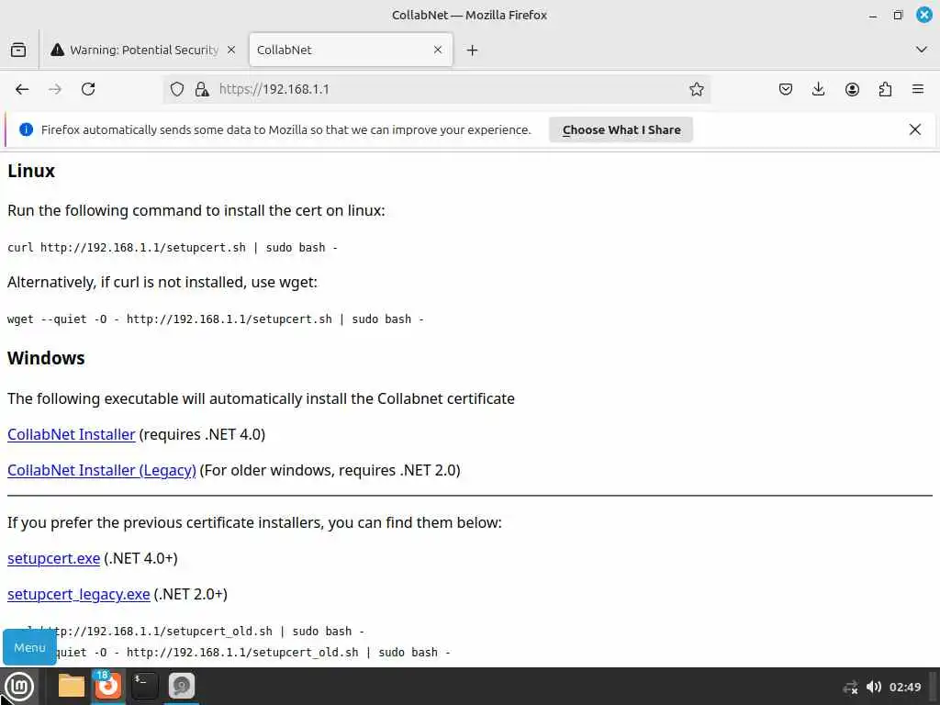
Task: Open the Files manager from taskbar
Action: click(72, 686)
